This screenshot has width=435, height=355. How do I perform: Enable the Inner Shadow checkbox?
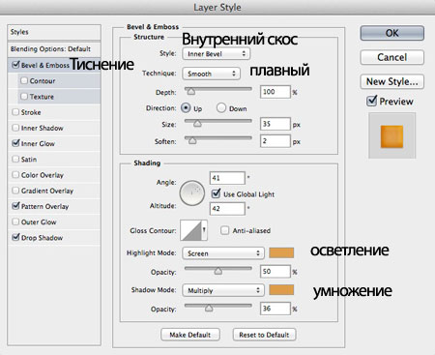(15, 128)
